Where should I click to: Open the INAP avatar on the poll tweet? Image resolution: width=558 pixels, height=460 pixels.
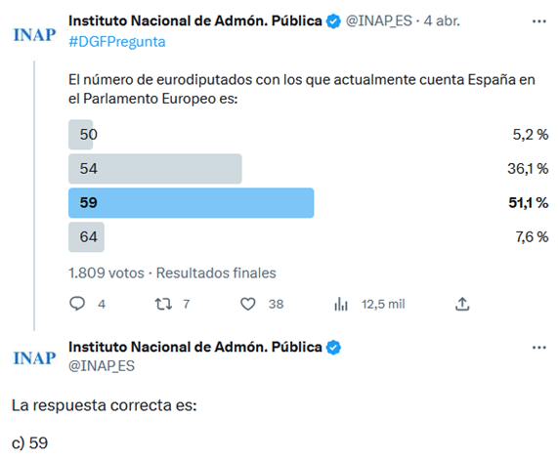pos(34,35)
